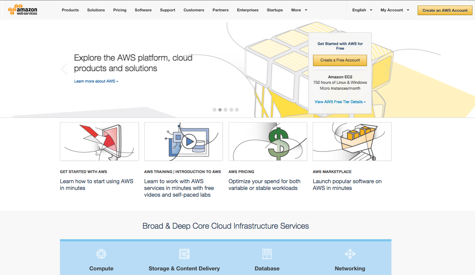The height and width of the screenshot is (275, 475).
Task: Click Learn to work with AWS services text
Action: [179, 188]
